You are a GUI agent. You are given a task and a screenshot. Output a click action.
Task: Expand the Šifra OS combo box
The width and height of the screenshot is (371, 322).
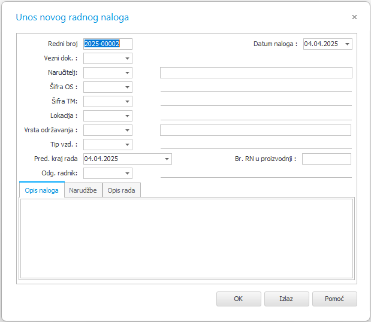coord(127,87)
